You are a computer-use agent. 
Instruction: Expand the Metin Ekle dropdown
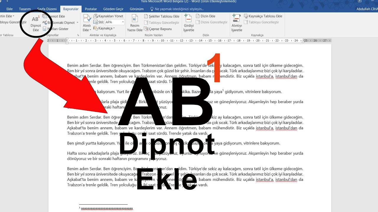13,16
